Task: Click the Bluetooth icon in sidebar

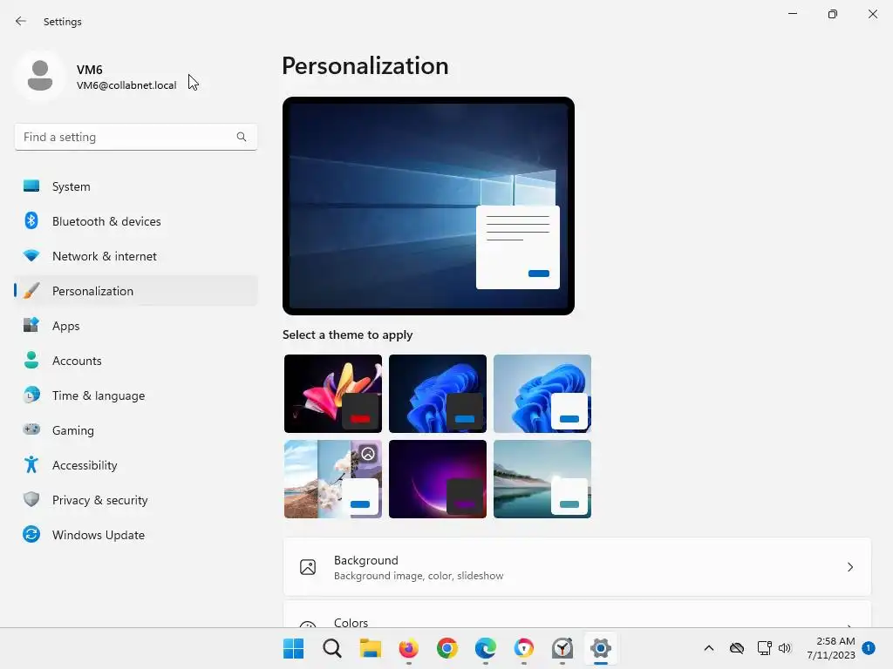Action: tap(31, 220)
